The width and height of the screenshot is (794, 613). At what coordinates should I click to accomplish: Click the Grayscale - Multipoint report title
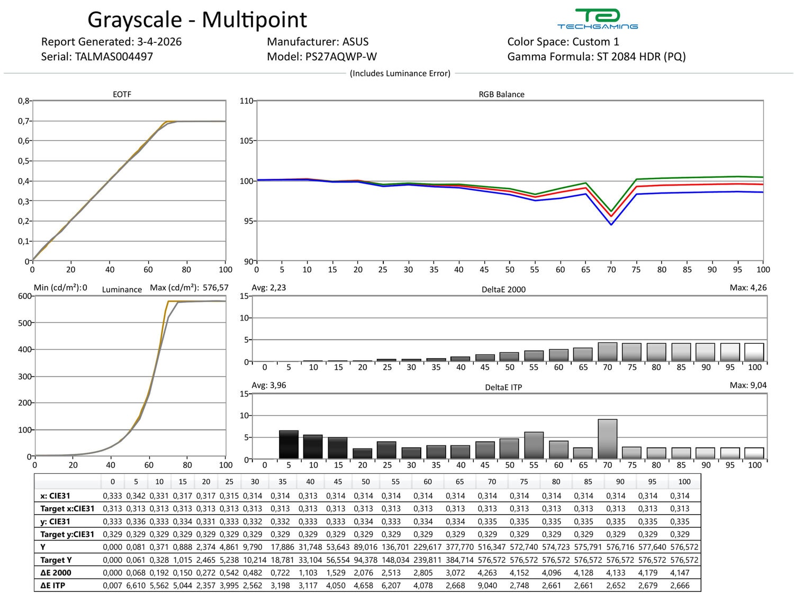tap(197, 20)
